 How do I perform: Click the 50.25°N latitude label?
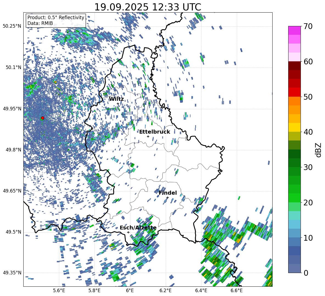point(12,26)
